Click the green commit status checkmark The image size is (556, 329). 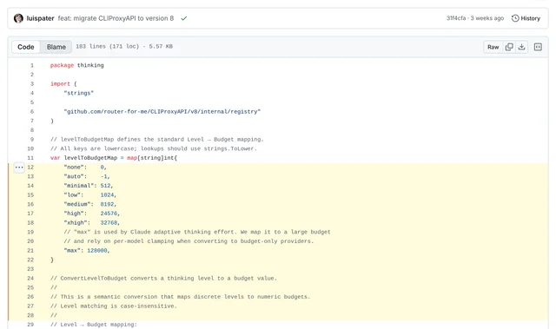tap(183, 18)
